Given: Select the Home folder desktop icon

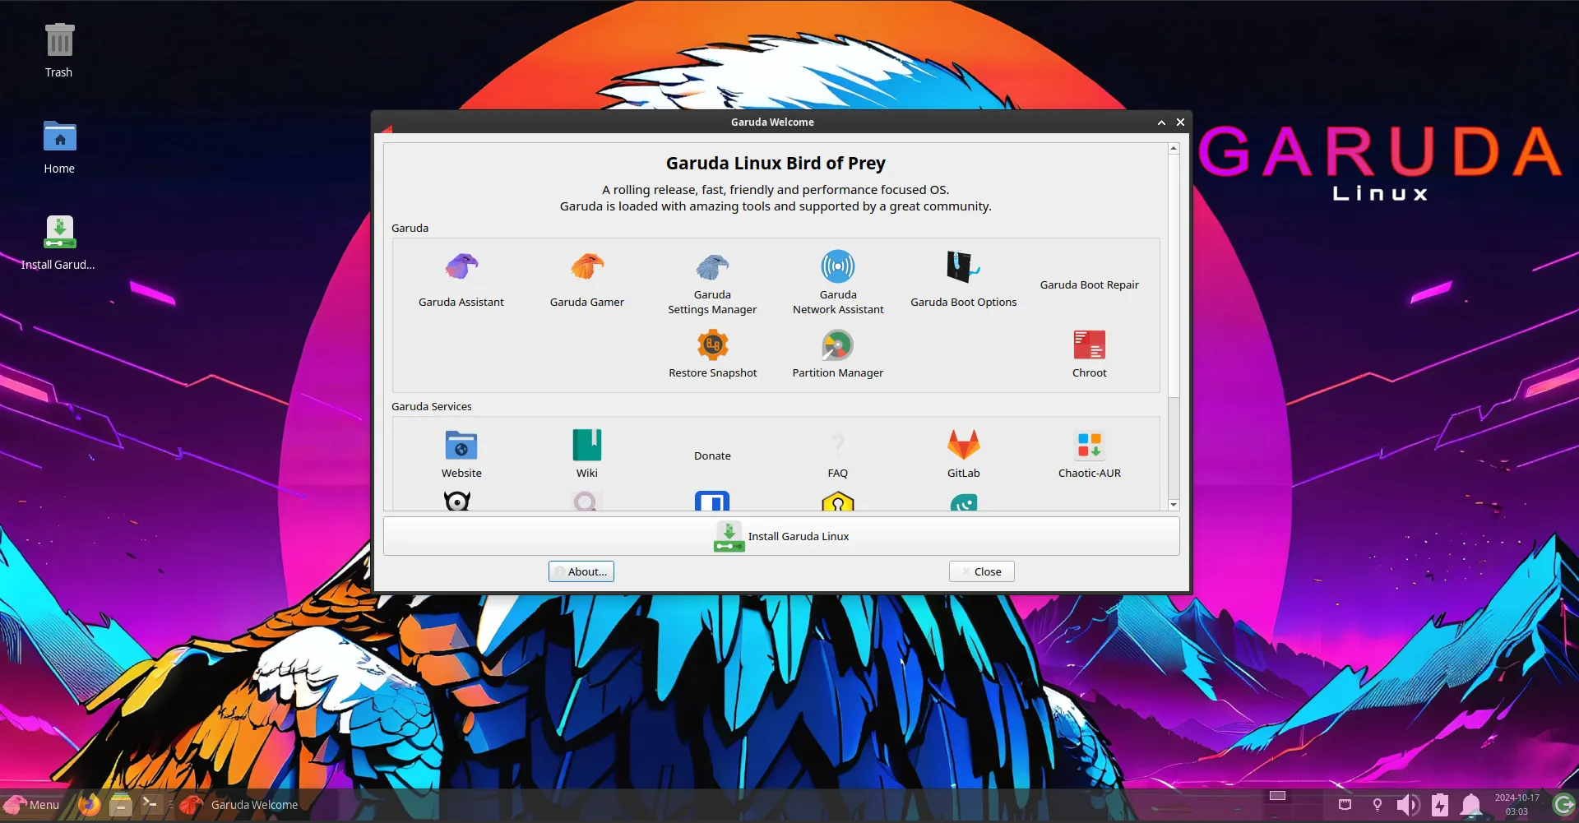Looking at the screenshot, I should pyautogui.click(x=59, y=146).
